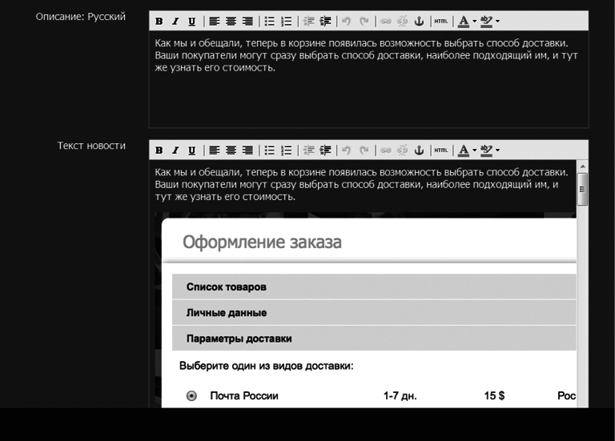Toggle underline in the Текст новости editor
Image resolution: width=615 pixels, height=441 pixels.
coord(192,150)
